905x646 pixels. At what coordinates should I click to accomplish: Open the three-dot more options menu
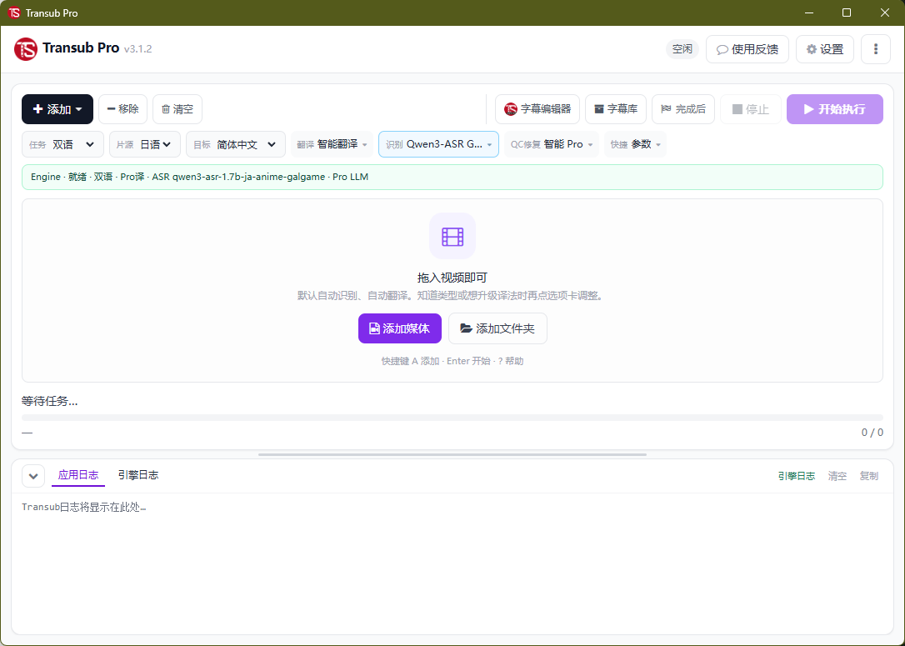(876, 49)
